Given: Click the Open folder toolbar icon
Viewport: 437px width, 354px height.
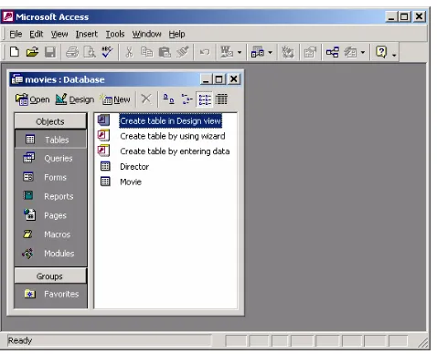Looking at the screenshot, I should tap(32, 52).
